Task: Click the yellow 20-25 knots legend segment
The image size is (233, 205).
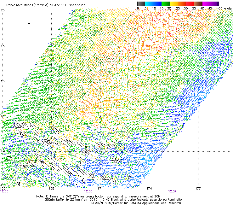Action: click(x=174, y=4)
